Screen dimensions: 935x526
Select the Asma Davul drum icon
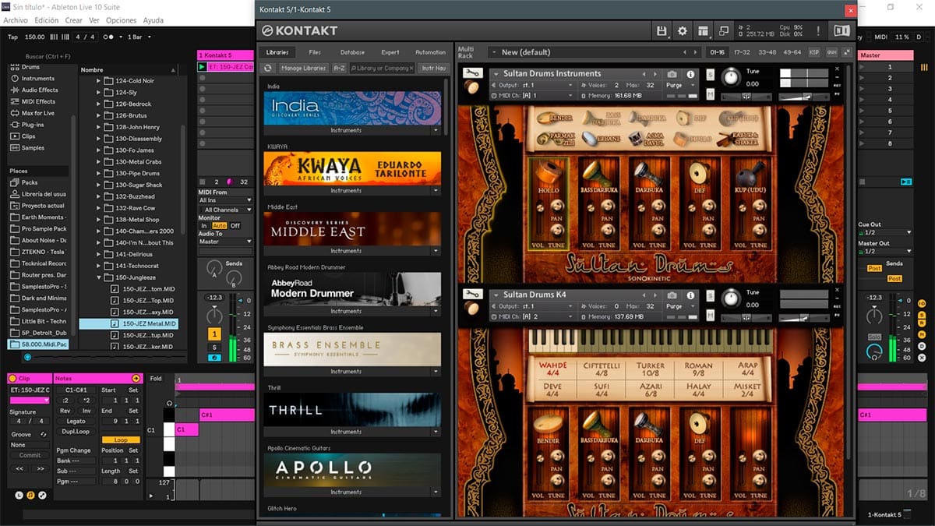pos(645,139)
